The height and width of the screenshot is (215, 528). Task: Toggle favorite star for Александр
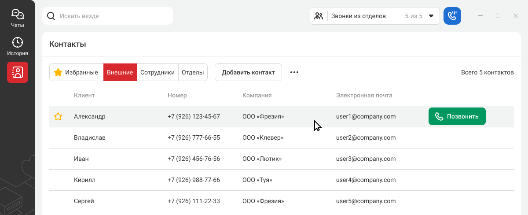tap(58, 117)
